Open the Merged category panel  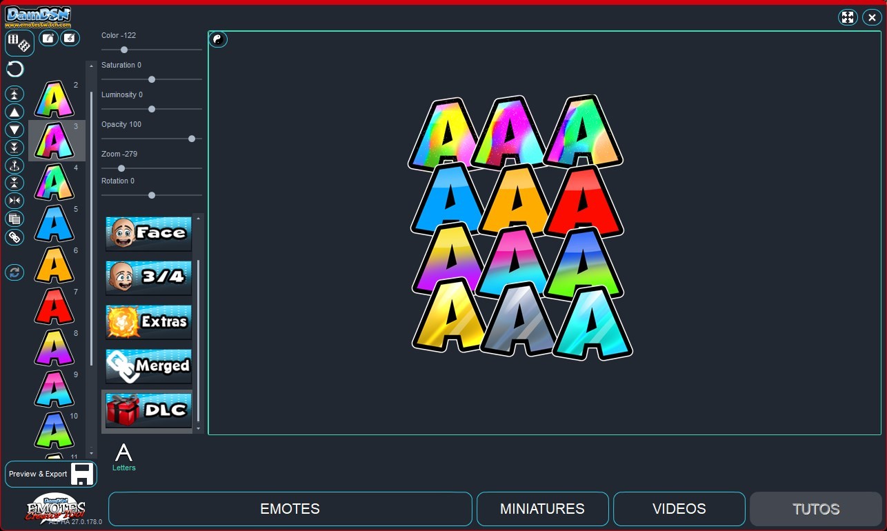(148, 365)
